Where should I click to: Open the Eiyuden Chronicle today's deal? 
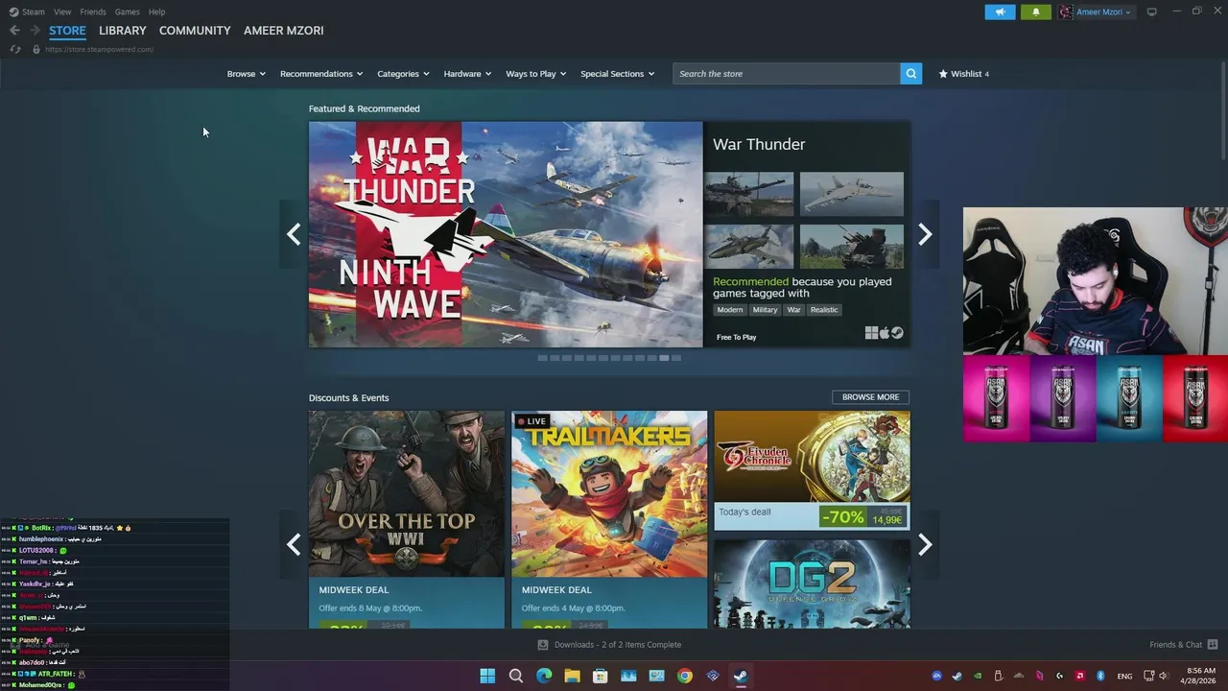click(812, 470)
